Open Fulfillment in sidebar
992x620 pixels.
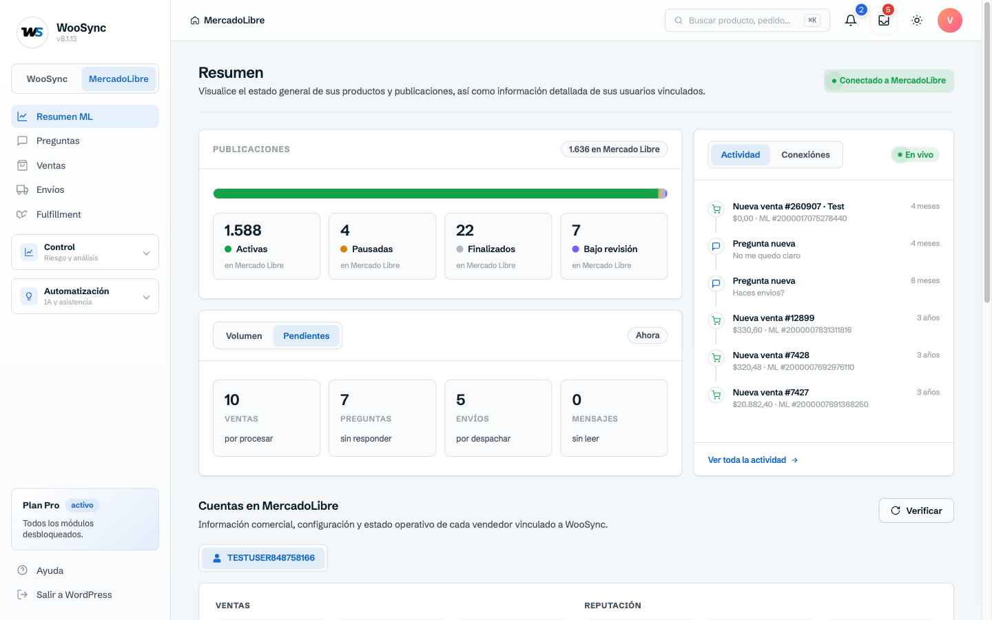(85, 214)
